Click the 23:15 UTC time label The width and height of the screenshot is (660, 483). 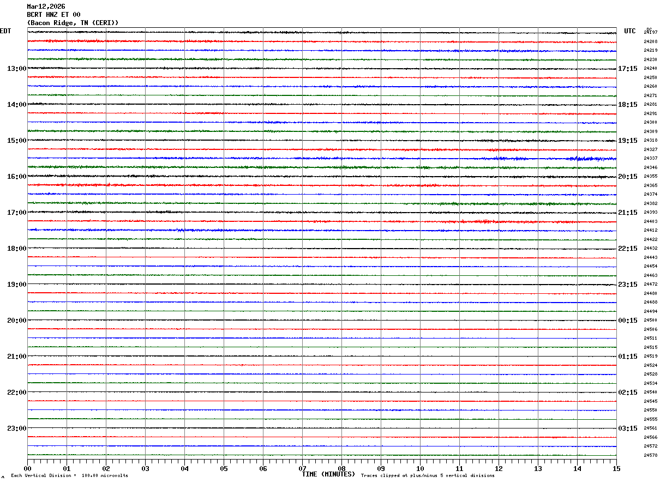click(x=628, y=285)
